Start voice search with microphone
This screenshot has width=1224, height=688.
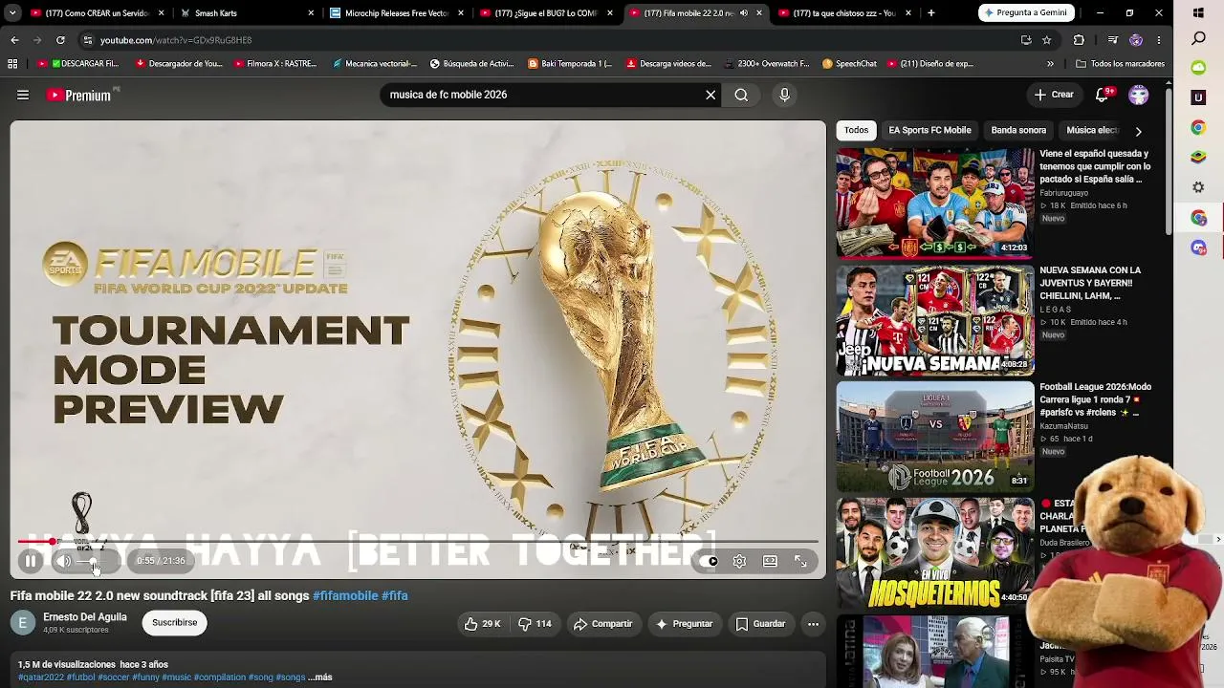pos(784,95)
